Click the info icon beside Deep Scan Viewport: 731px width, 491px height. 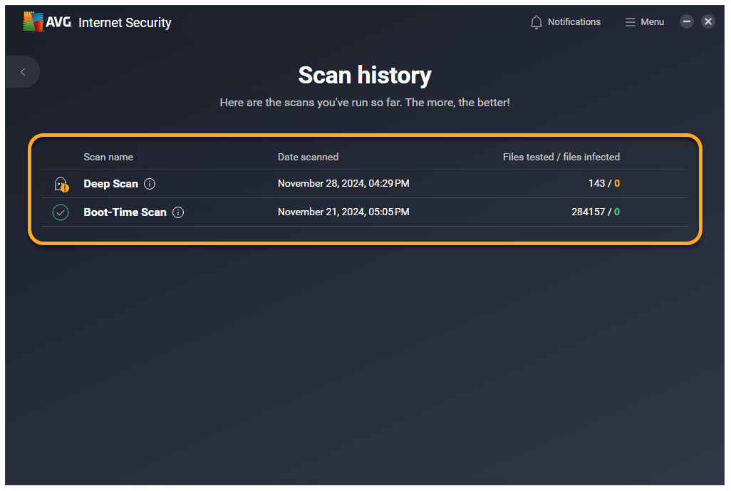150,184
